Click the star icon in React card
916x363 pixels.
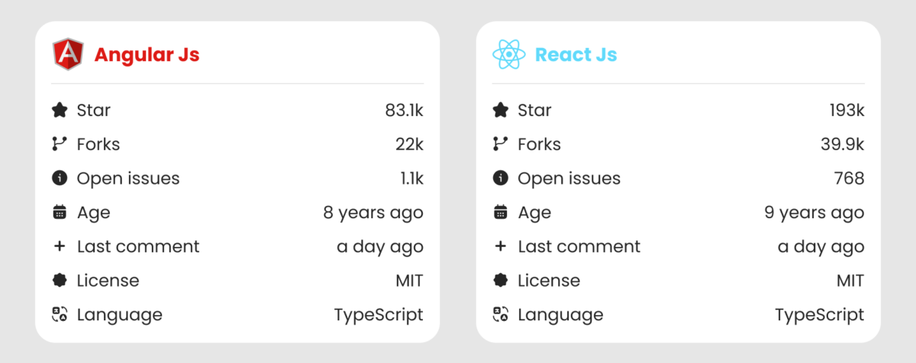(x=501, y=111)
